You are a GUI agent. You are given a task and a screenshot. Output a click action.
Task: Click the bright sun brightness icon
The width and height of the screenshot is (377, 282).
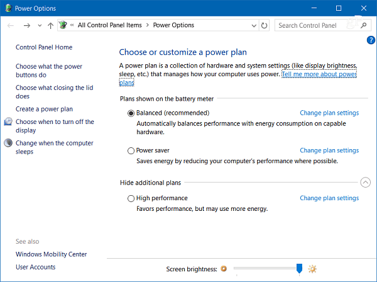[x=312, y=269]
